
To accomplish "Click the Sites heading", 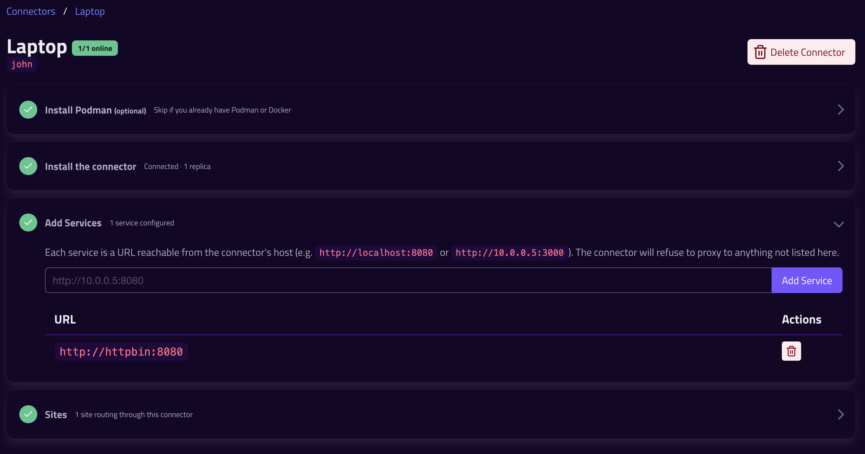I will pos(56,415).
